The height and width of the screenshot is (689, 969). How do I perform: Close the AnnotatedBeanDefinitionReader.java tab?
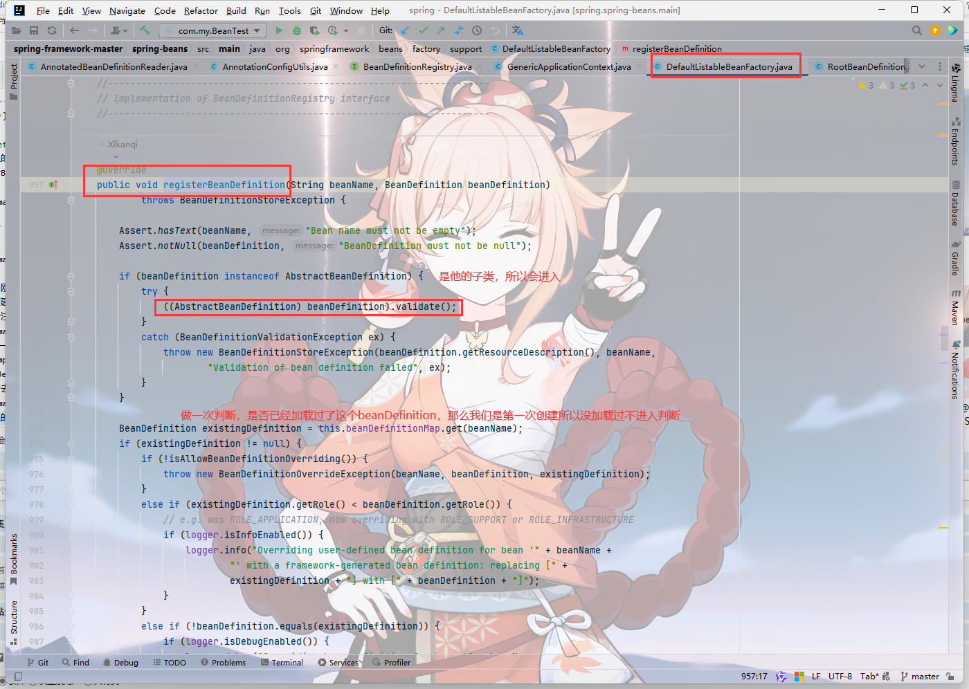[x=194, y=66]
